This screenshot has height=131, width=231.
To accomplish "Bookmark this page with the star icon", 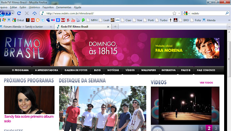I will tap(174, 13).
